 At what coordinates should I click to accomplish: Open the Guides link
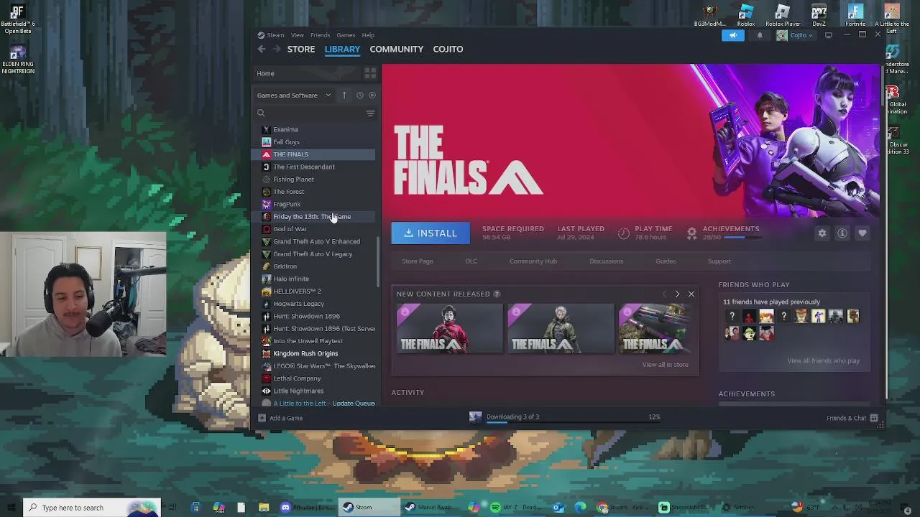(x=666, y=261)
